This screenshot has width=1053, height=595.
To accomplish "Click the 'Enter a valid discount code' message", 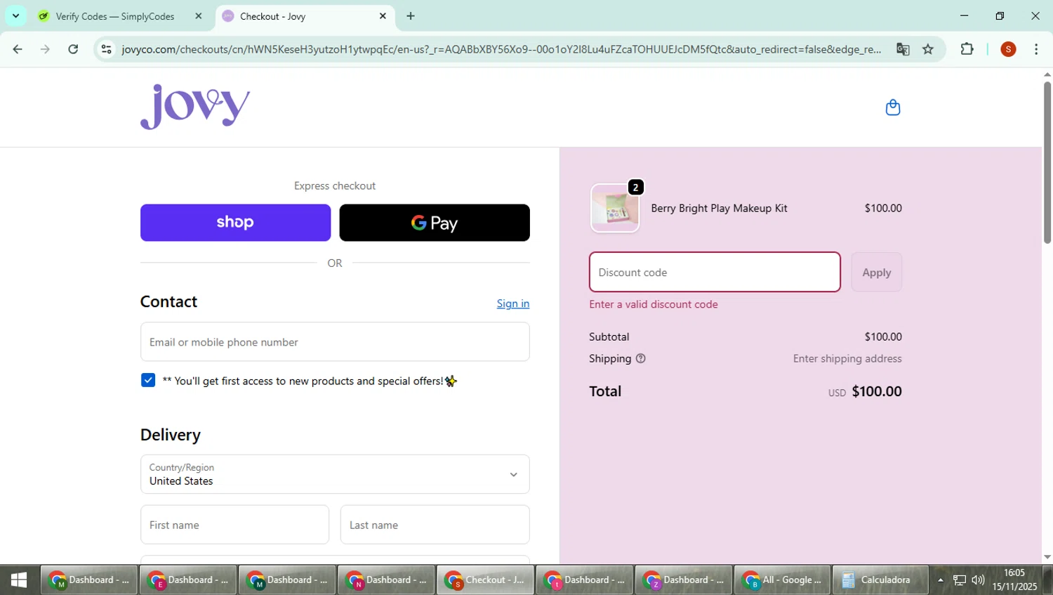I will (654, 304).
